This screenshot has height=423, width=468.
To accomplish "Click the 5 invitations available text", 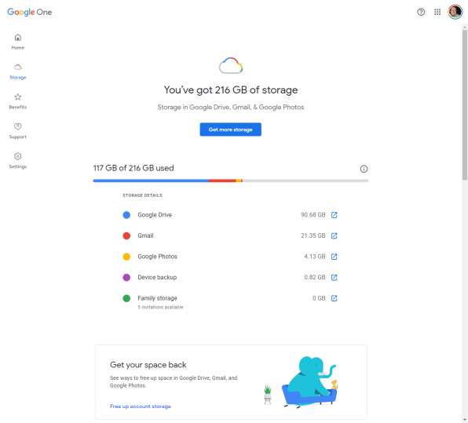I will (160, 308).
